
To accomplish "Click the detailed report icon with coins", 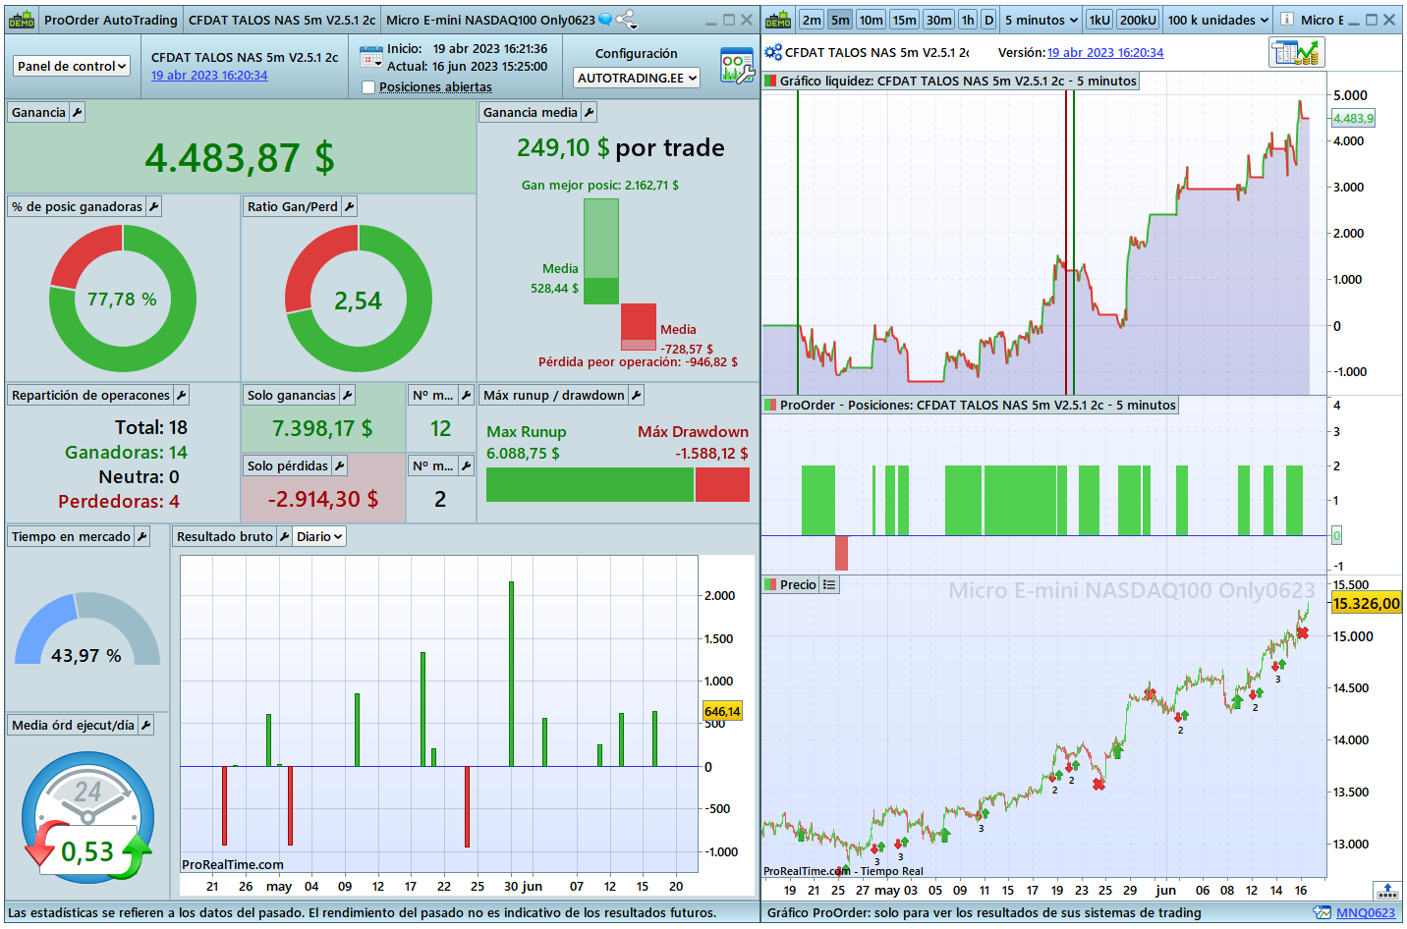I will tap(1297, 53).
